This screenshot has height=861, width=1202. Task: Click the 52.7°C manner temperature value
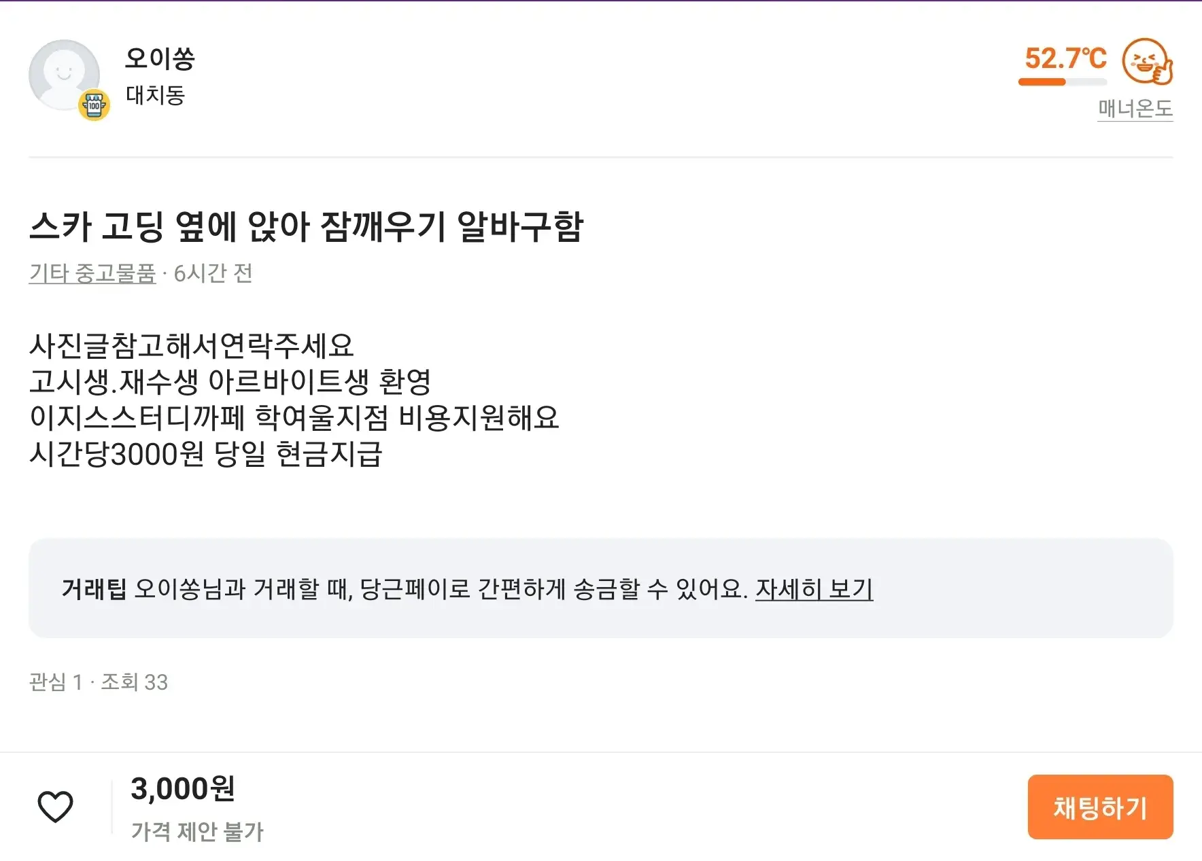coord(1065,58)
